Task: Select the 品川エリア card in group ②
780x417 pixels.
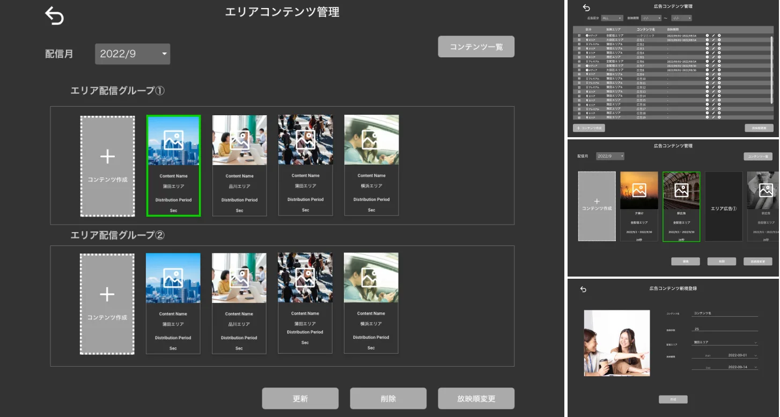Action: click(239, 303)
